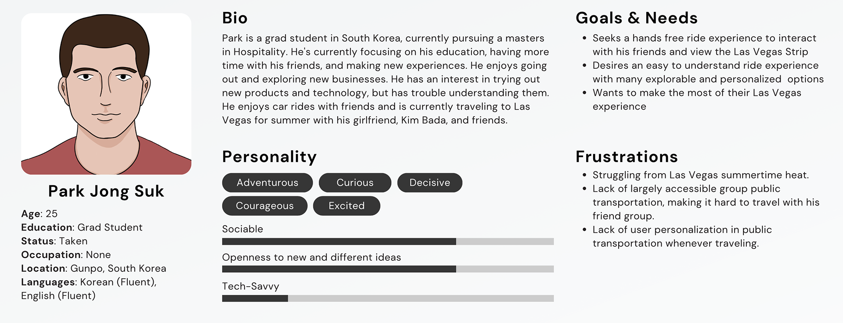Image resolution: width=843 pixels, height=323 pixels.
Task: Click the Las Vegas summertime heat bullet
Action: coord(700,175)
